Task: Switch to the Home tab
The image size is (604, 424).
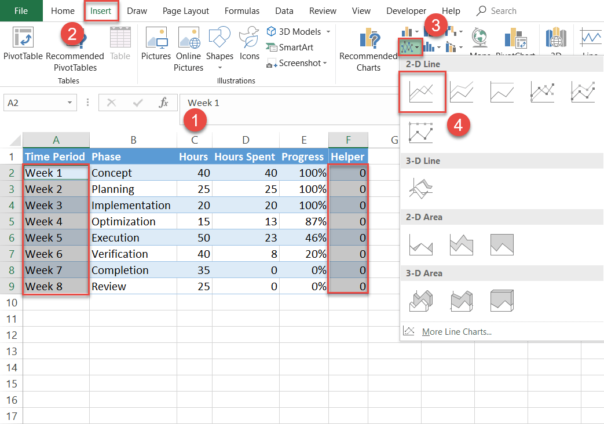Action: click(63, 11)
